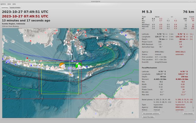Click the large '76 km' depth heading

point(189,12)
